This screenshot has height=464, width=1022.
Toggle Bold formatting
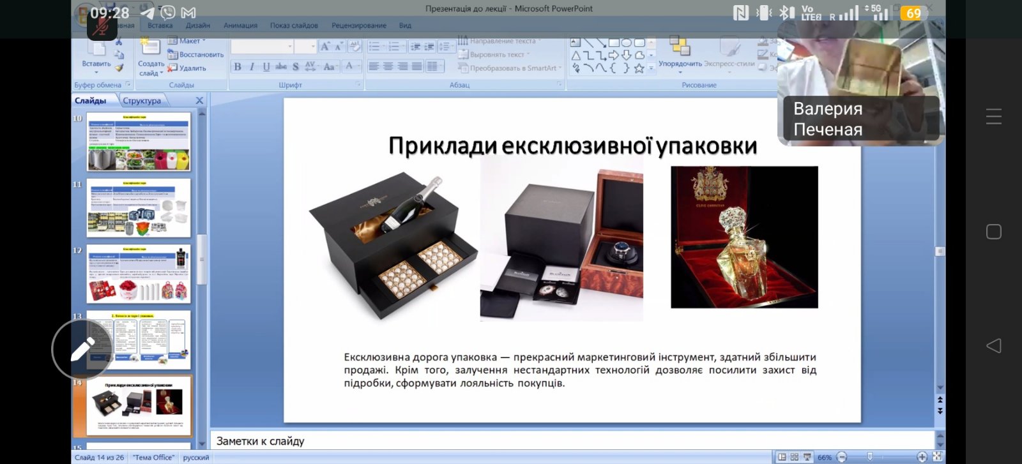tap(238, 66)
